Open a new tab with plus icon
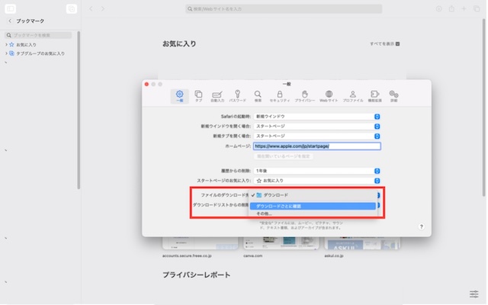Image resolution: width=488 pixels, height=305 pixels. (x=464, y=8)
